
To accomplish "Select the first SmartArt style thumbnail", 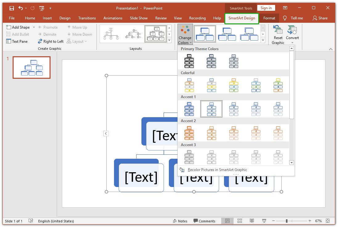I will 205,34.
